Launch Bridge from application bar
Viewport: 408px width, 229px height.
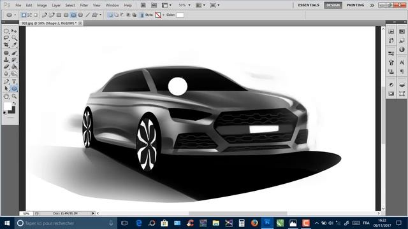[x=143, y=5]
